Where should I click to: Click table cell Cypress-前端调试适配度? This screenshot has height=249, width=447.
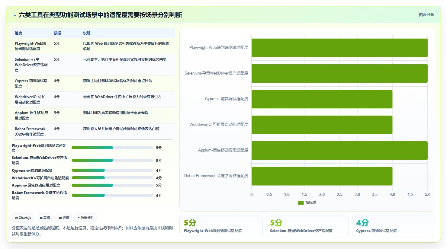[x=31, y=83]
